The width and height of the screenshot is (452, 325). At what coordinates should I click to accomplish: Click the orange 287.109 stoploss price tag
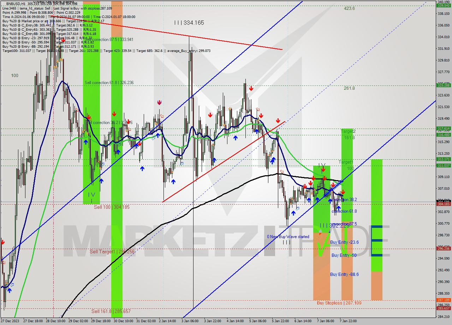point(444,300)
